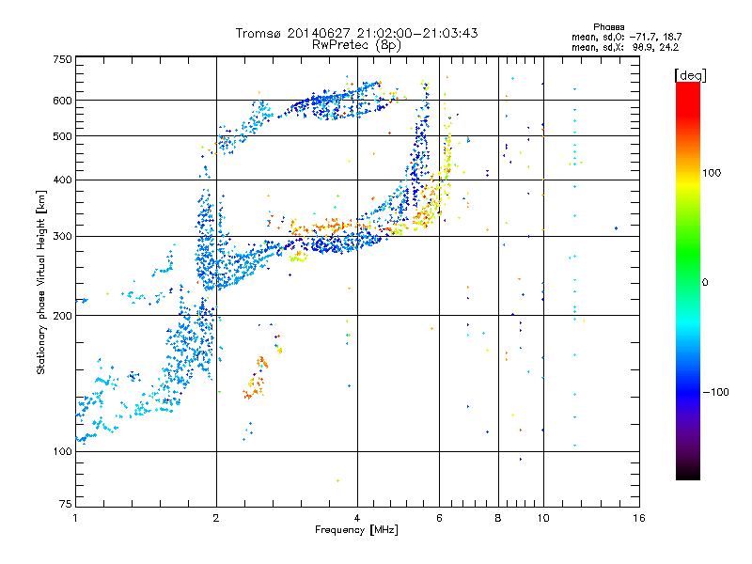Click the x-axis tick label "2"

pos(216,518)
